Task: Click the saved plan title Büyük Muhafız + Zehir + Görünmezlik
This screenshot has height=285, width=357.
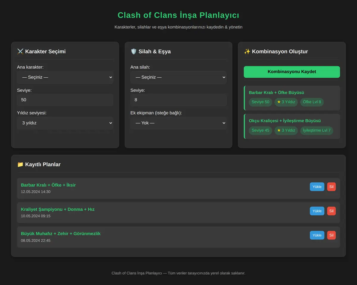Action: (x=61, y=234)
